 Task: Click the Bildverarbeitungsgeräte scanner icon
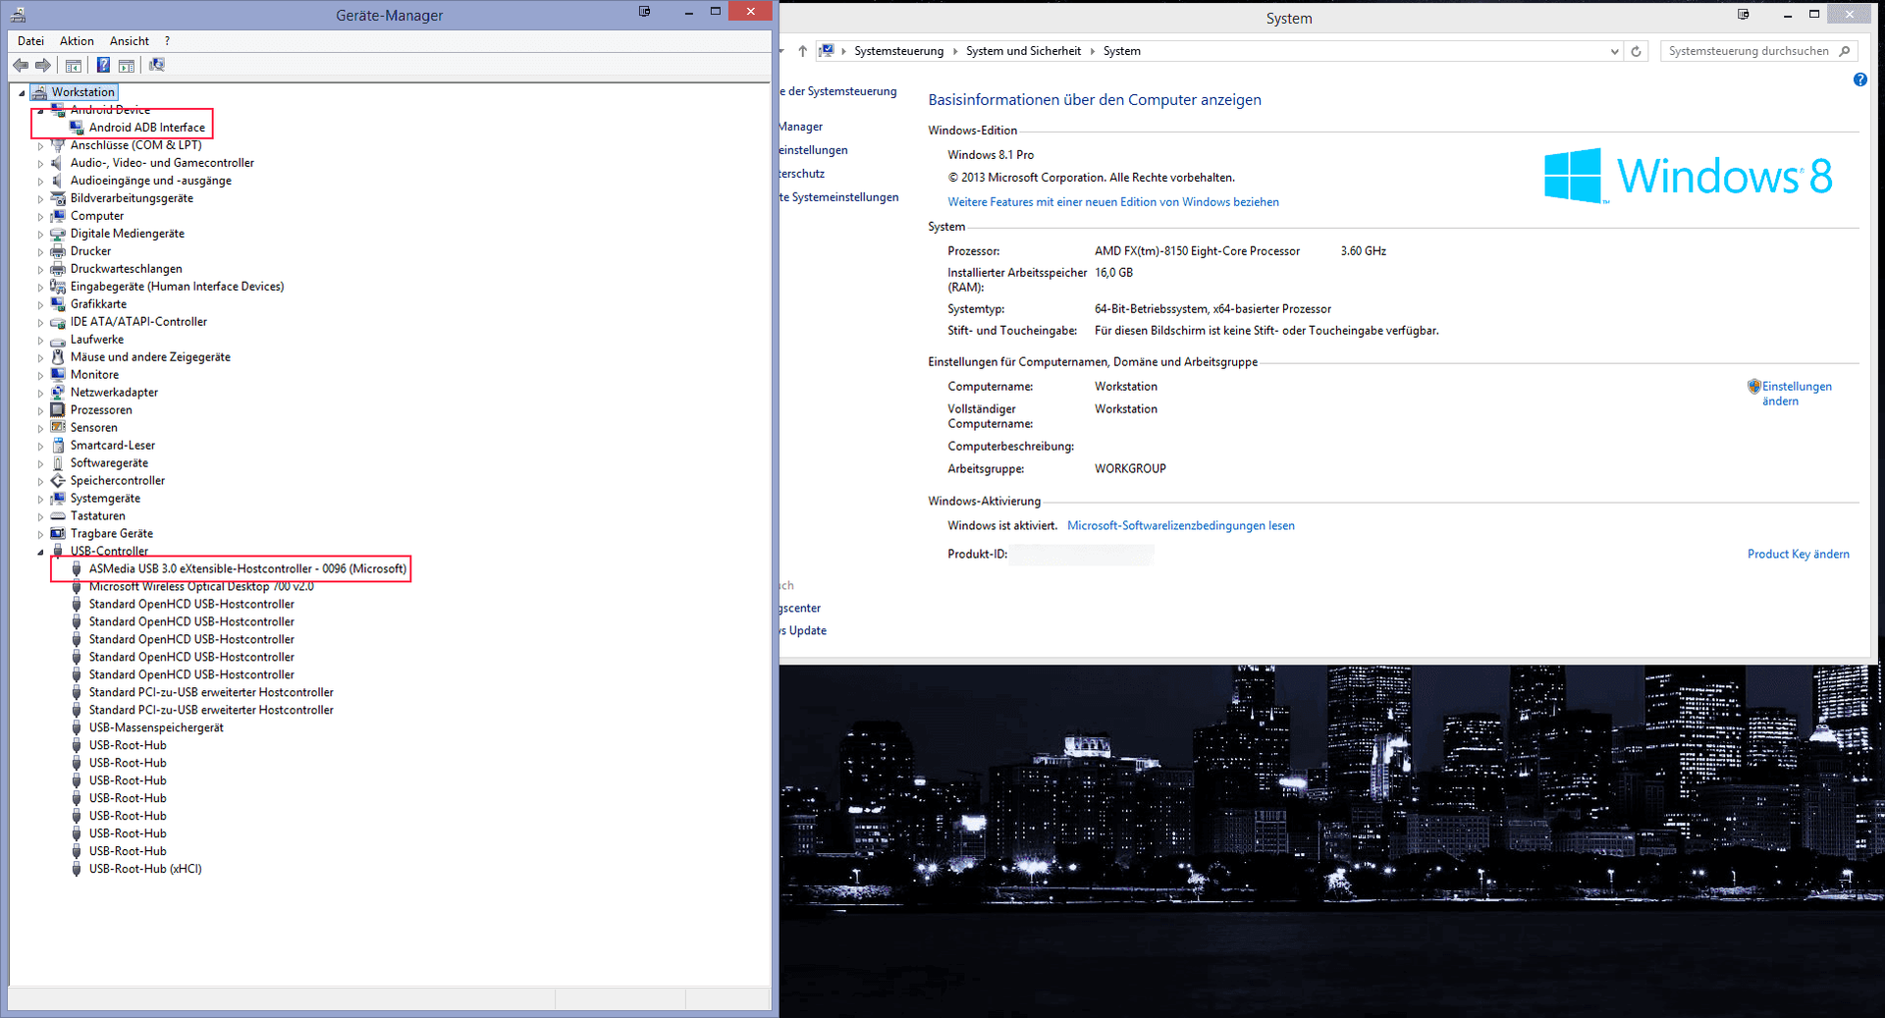coord(58,198)
